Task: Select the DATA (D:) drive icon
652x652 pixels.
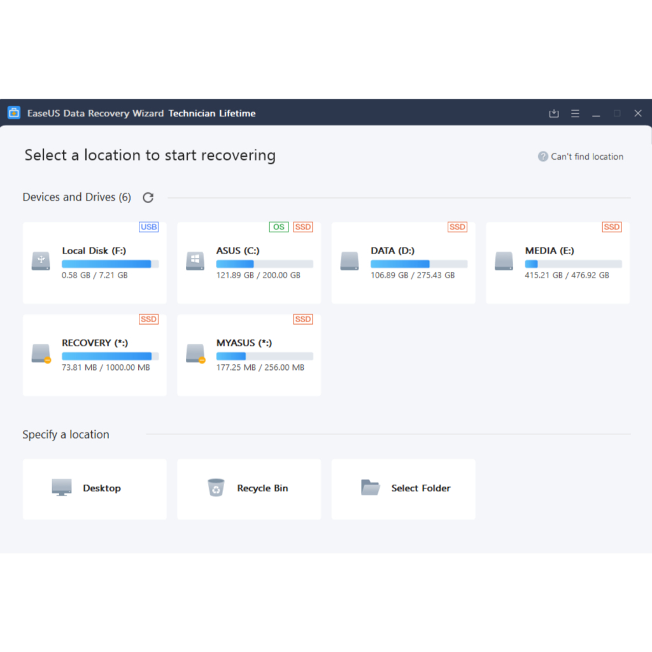Action: click(350, 260)
